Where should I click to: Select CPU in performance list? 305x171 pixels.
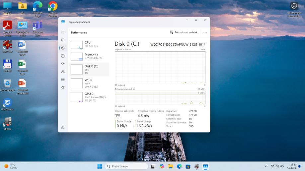(89, 44)
